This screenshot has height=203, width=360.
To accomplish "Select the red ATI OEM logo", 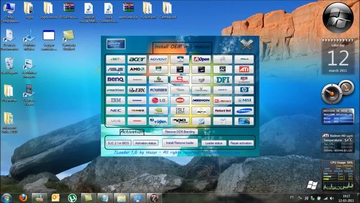I will [x=244, y=69].
